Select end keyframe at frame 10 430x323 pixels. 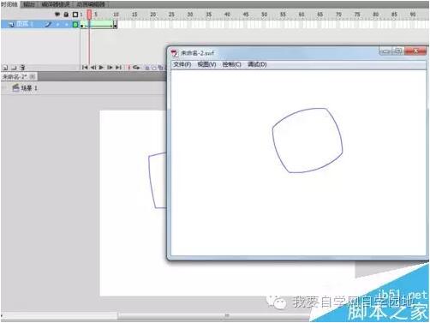(115, 26)
